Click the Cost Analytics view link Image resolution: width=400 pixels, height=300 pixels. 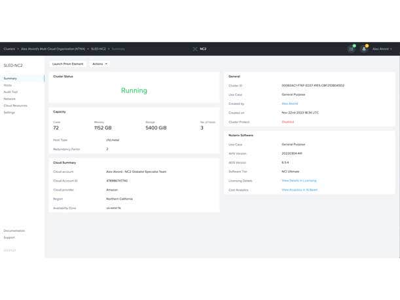point(300,189)
